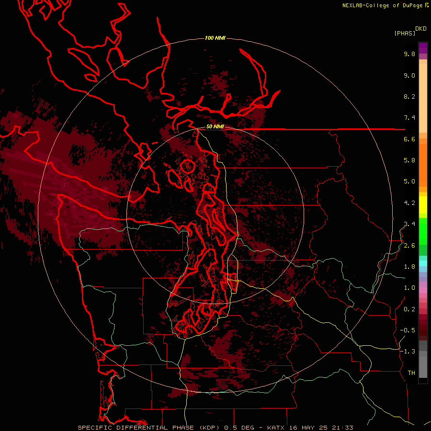Select the 5.0 legend value

coord(409,181)
